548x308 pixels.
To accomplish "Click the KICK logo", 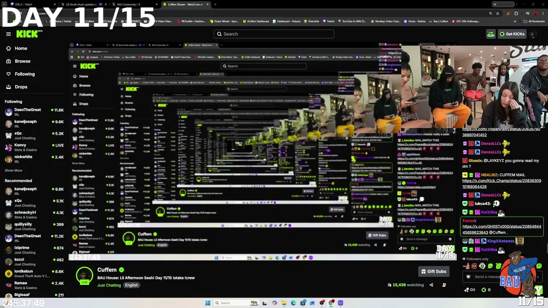I will [x=28, y=34].
